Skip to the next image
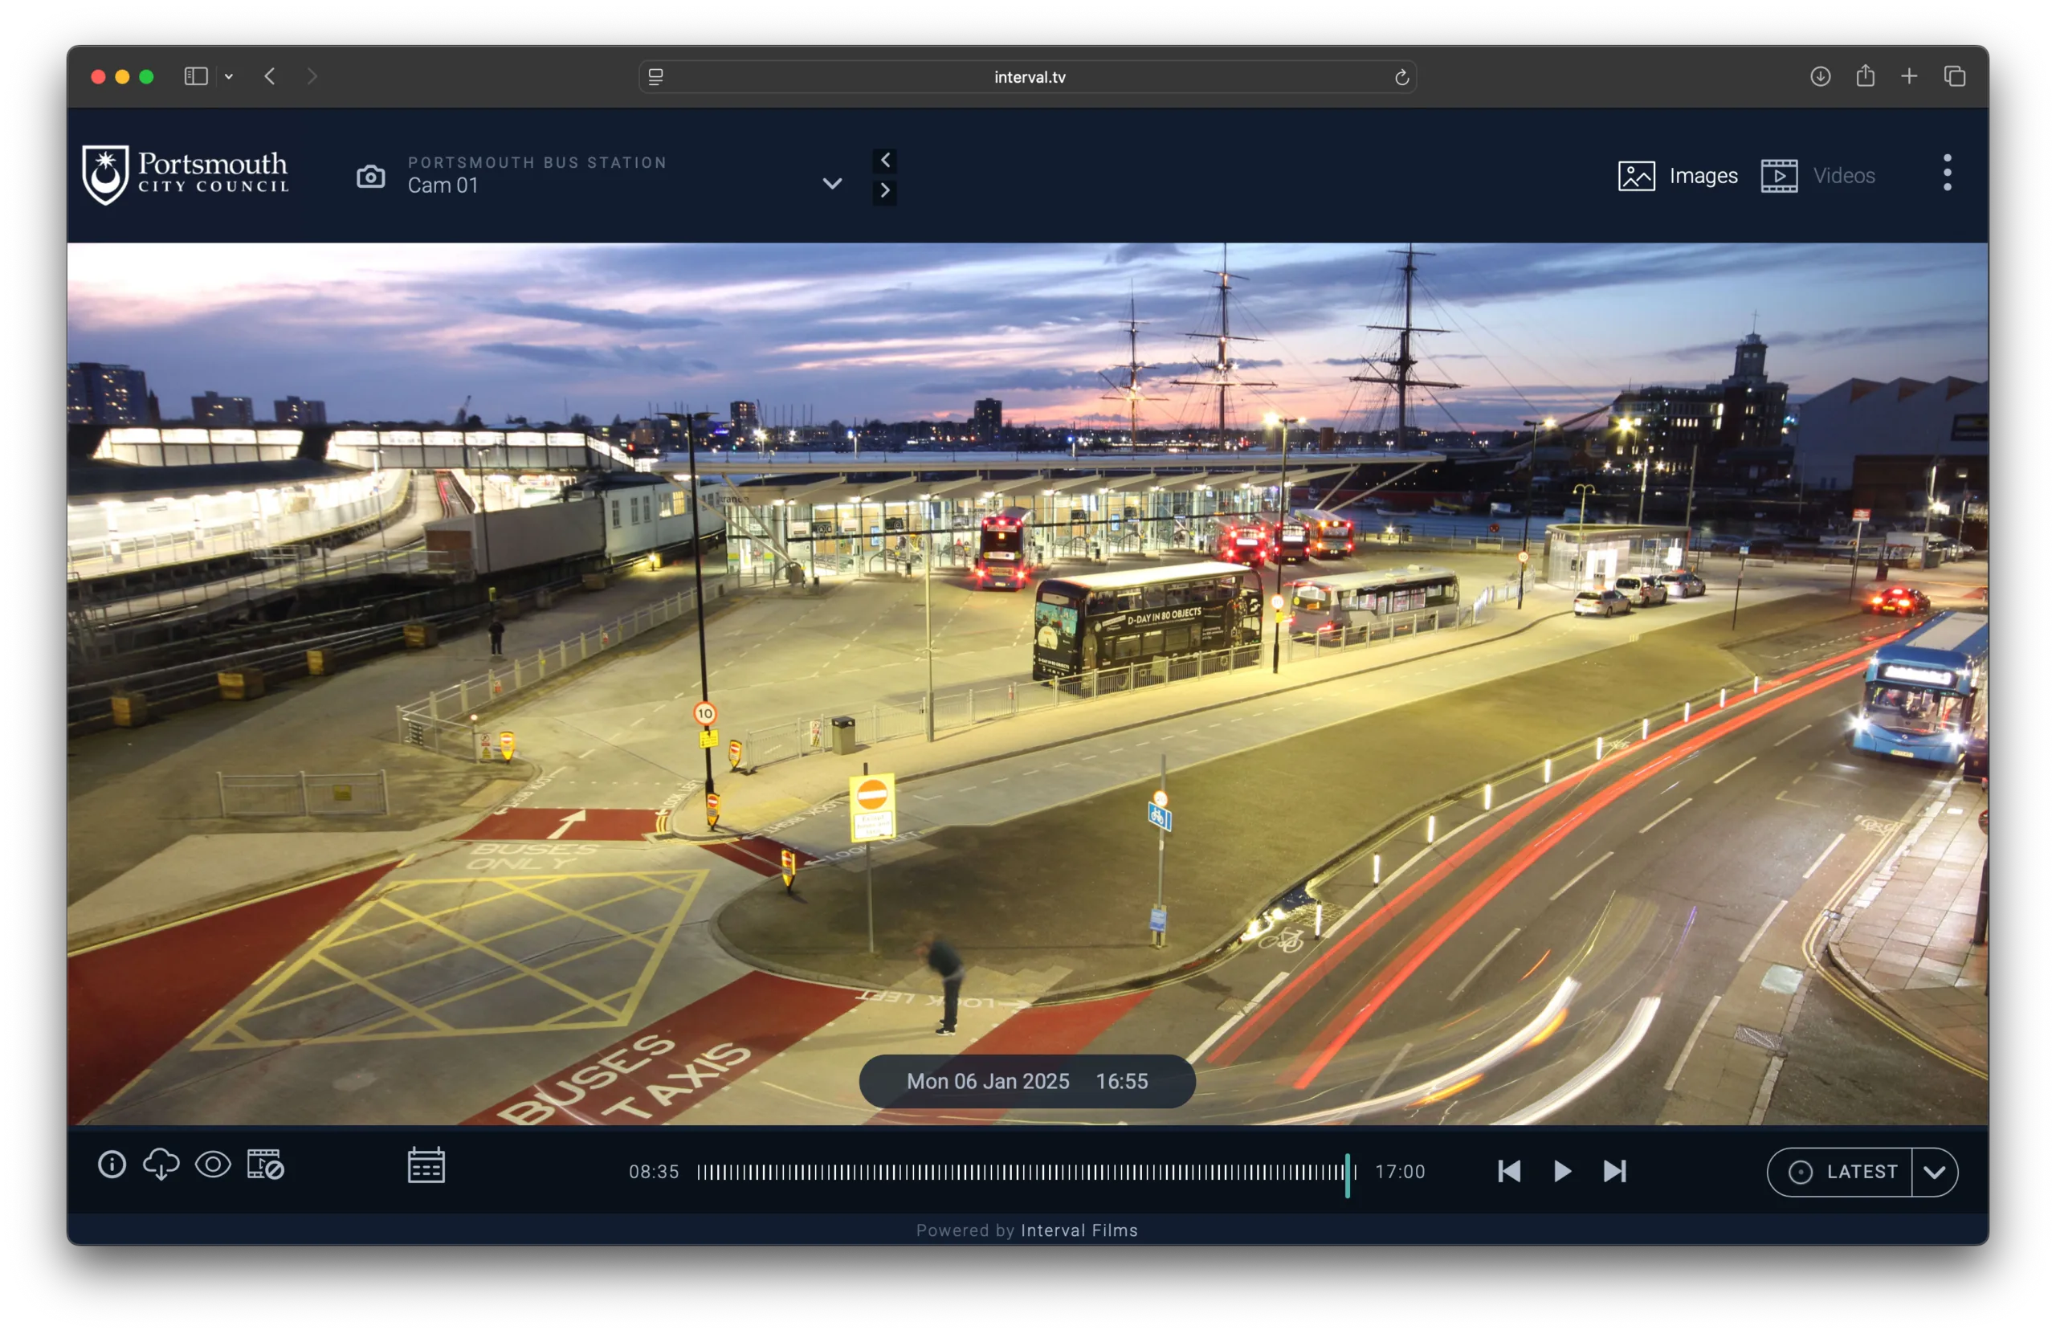 click(x=1614, y=1171)
